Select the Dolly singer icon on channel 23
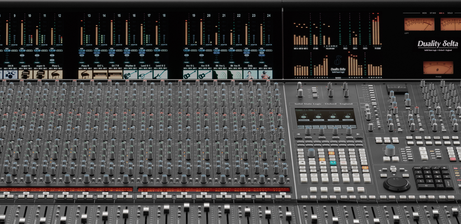Image resolution: width=461 pixels, height=224 pixels. click(250, 74)
